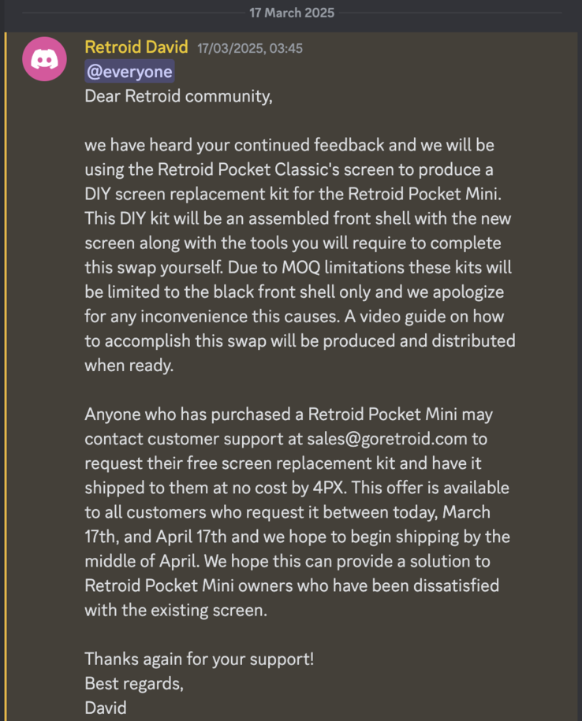
Task: Click the @everyone mention tag
Action: tap(129, 72)
